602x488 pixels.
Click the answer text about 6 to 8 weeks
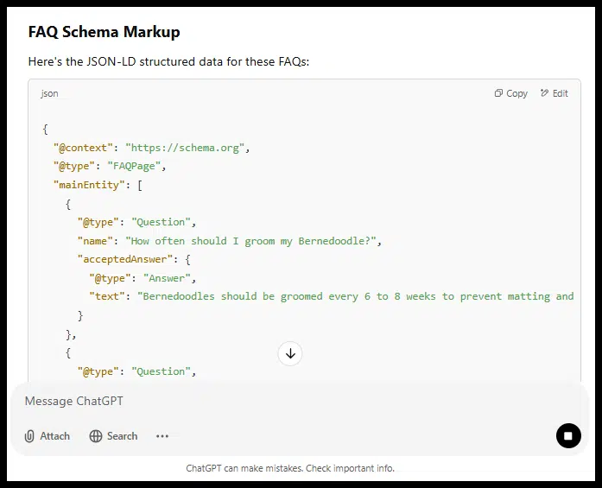[x=356, y=296]
